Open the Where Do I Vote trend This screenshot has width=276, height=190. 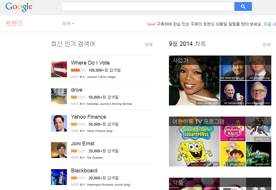click(90, 63)
